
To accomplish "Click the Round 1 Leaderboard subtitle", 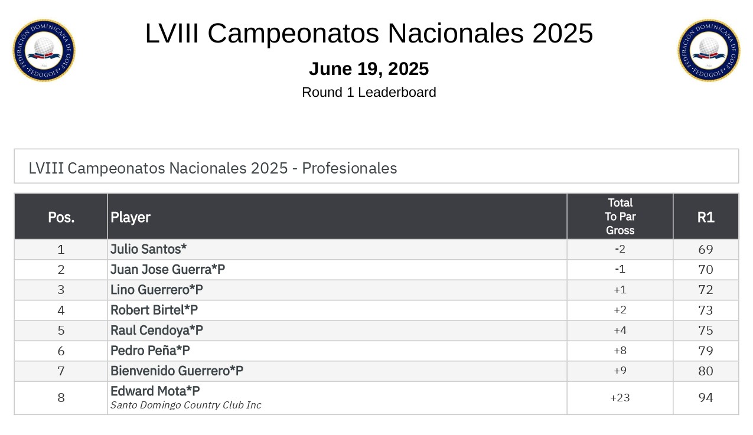I will (x=369, y=92).
